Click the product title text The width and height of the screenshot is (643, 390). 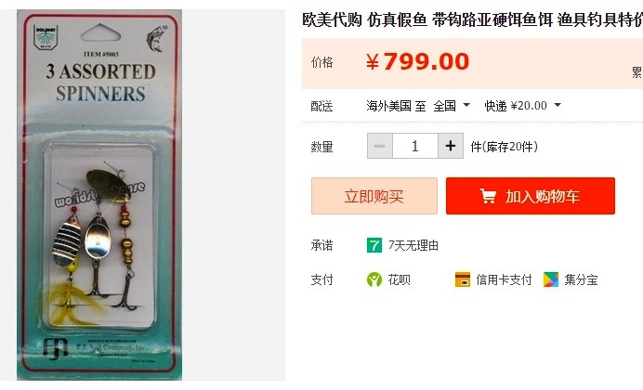[472, 19]
